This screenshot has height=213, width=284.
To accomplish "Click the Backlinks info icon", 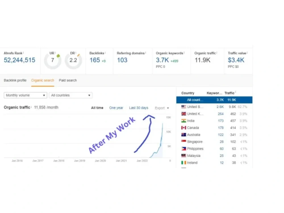I will pyautogui.click(x=105, y=53).
